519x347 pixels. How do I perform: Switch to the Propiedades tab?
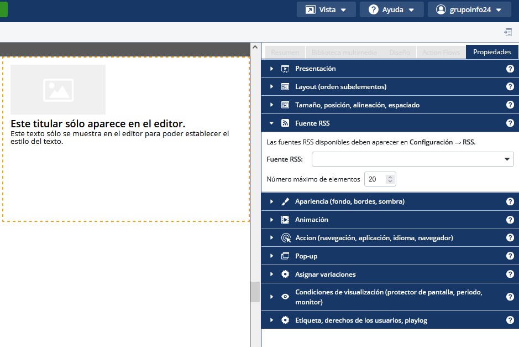click(x=492, y=52)
